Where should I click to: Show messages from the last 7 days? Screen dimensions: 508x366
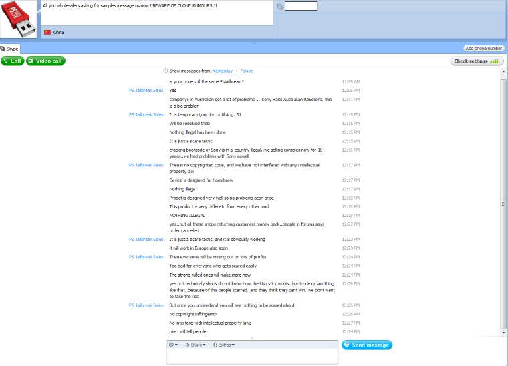[247, 71]
